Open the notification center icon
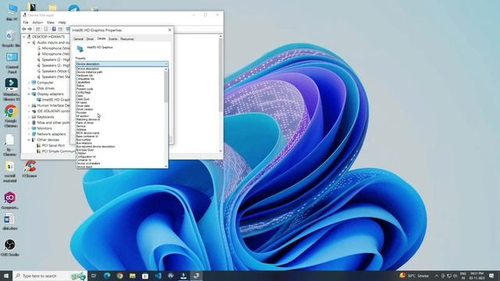The image size is (500, 281). pyautogui.click(x=491, y=276)
